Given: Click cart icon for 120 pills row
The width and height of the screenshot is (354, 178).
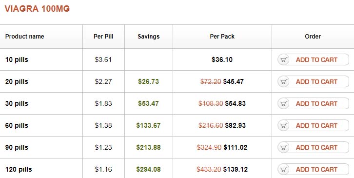Looking at the screenshot, I should [284, 169].
